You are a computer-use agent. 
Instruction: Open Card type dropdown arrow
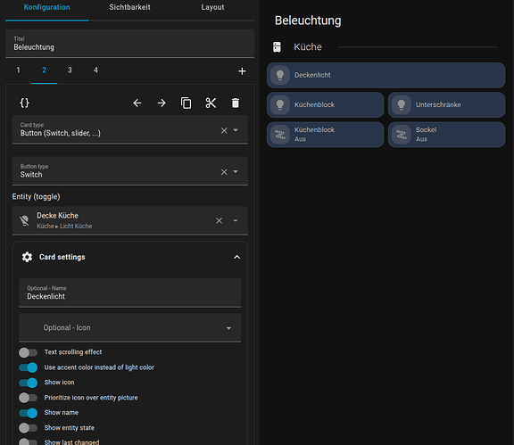coord(236,130)
